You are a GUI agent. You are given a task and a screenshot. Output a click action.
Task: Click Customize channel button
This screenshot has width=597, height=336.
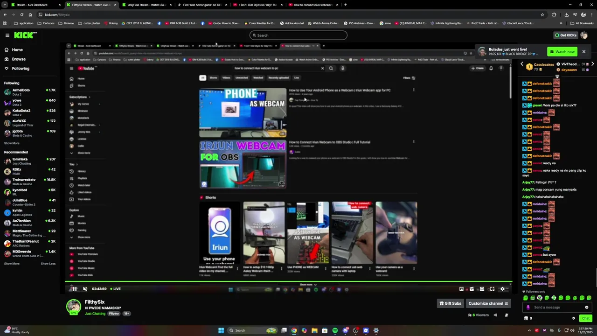coord(488,303)
